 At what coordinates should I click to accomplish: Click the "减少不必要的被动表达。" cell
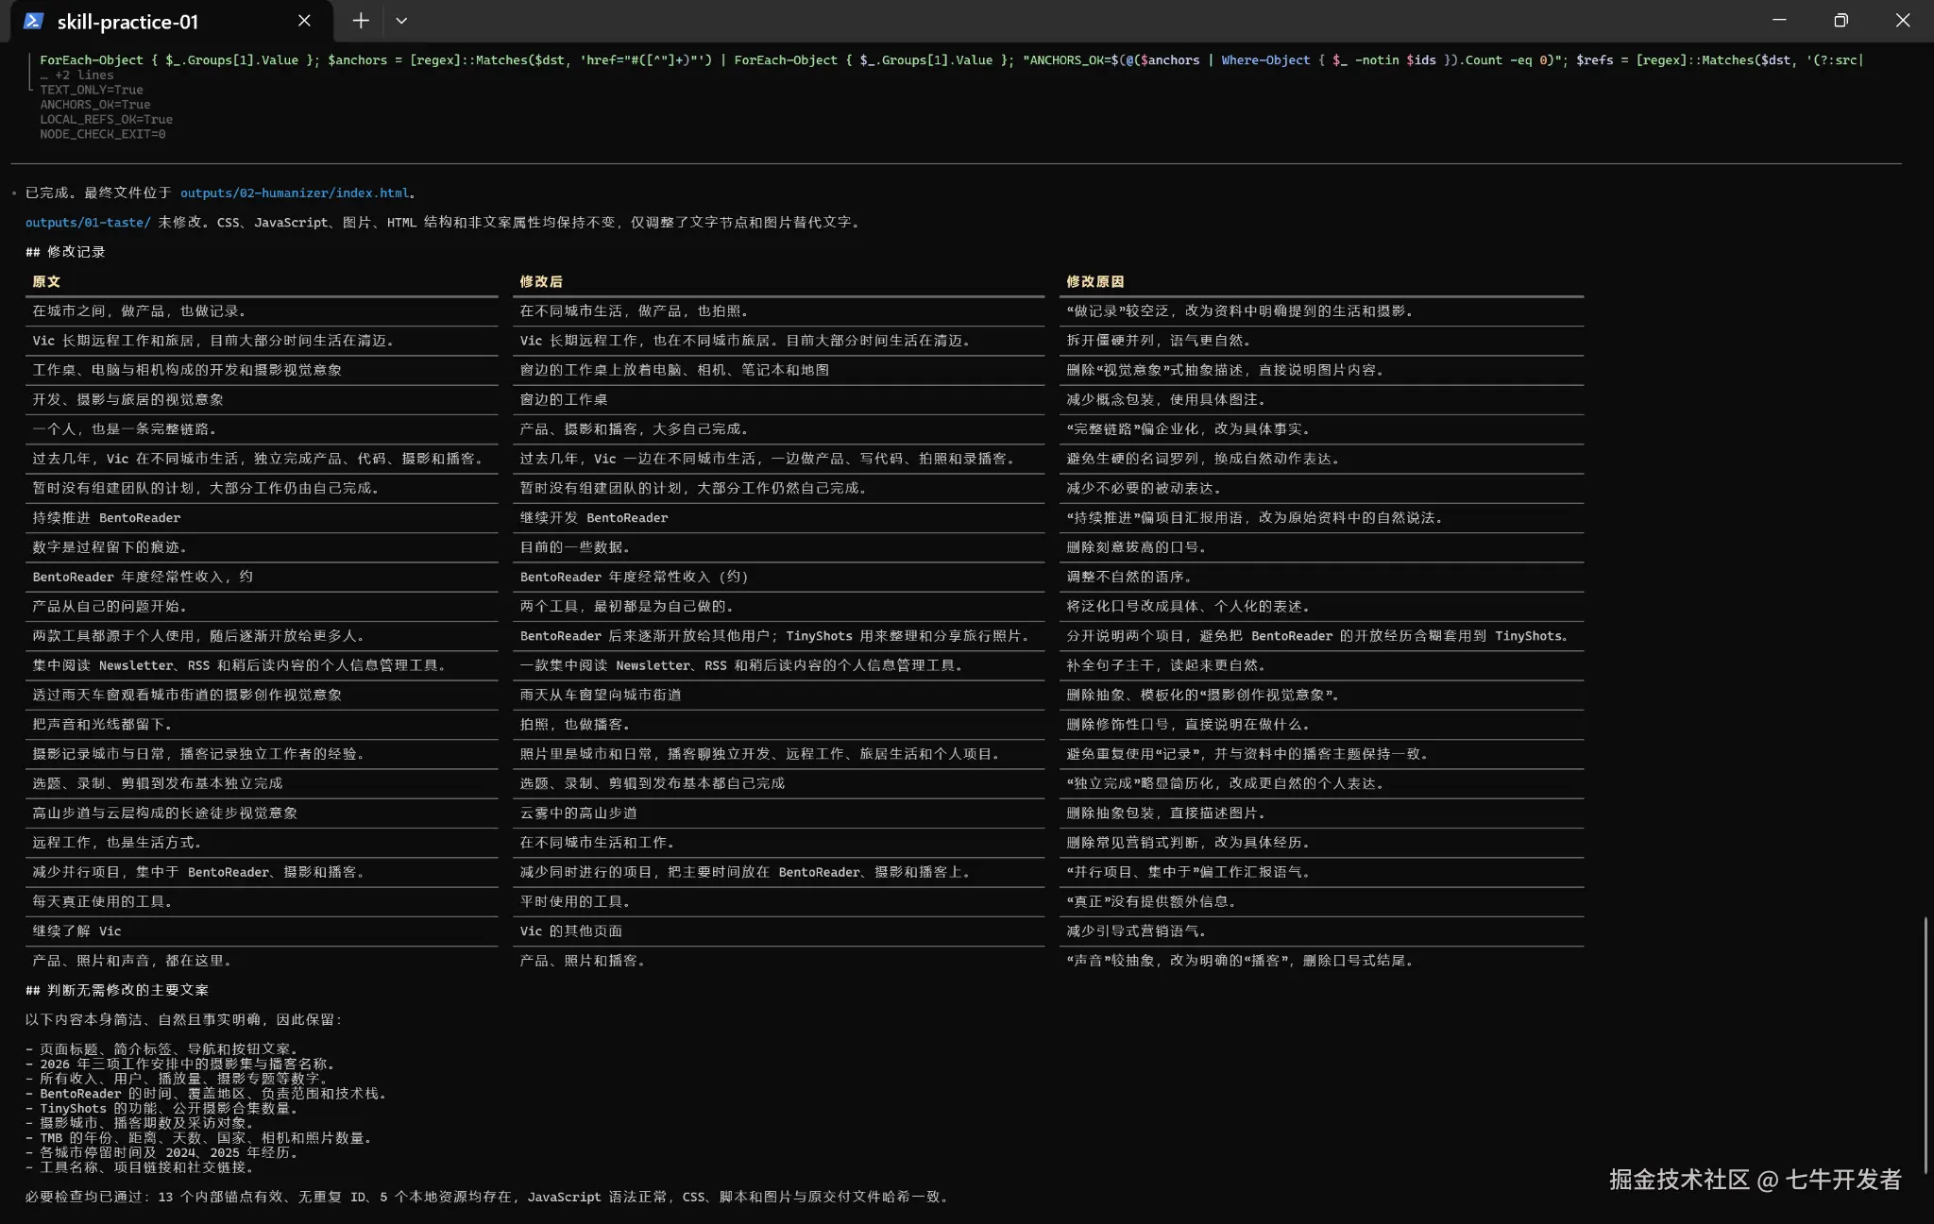tap(1145, 489)
